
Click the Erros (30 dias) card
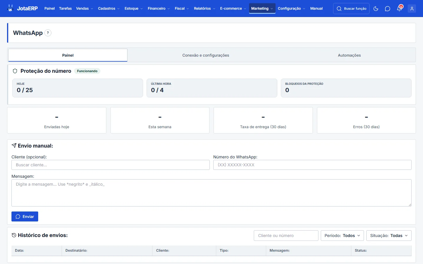[366, 120]
